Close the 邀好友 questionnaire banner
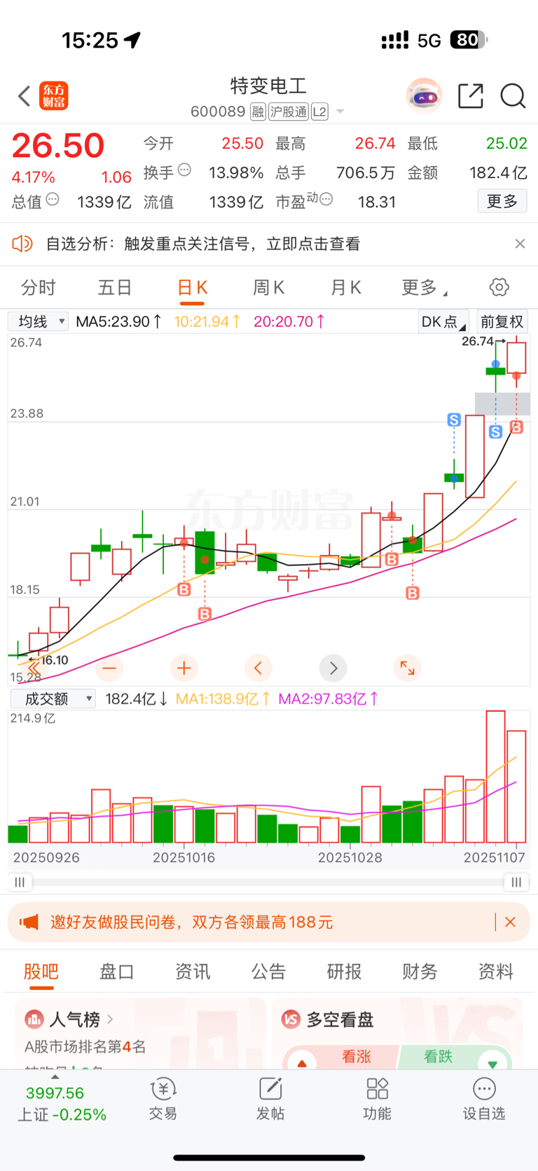The width and height of the screenshot is (538, 1171). pyautogui.click(x=510, y=922)
